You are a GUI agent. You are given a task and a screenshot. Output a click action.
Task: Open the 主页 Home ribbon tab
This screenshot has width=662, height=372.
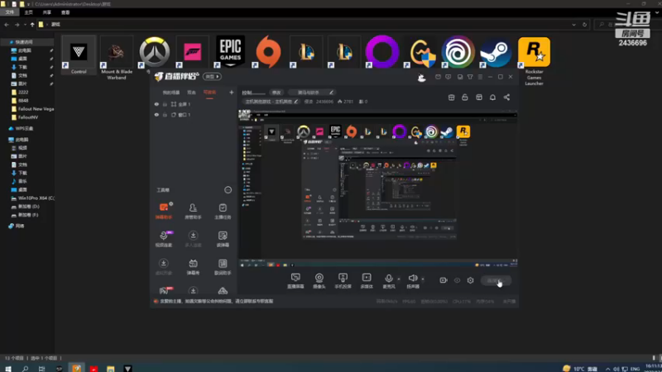tap(29, 12)
